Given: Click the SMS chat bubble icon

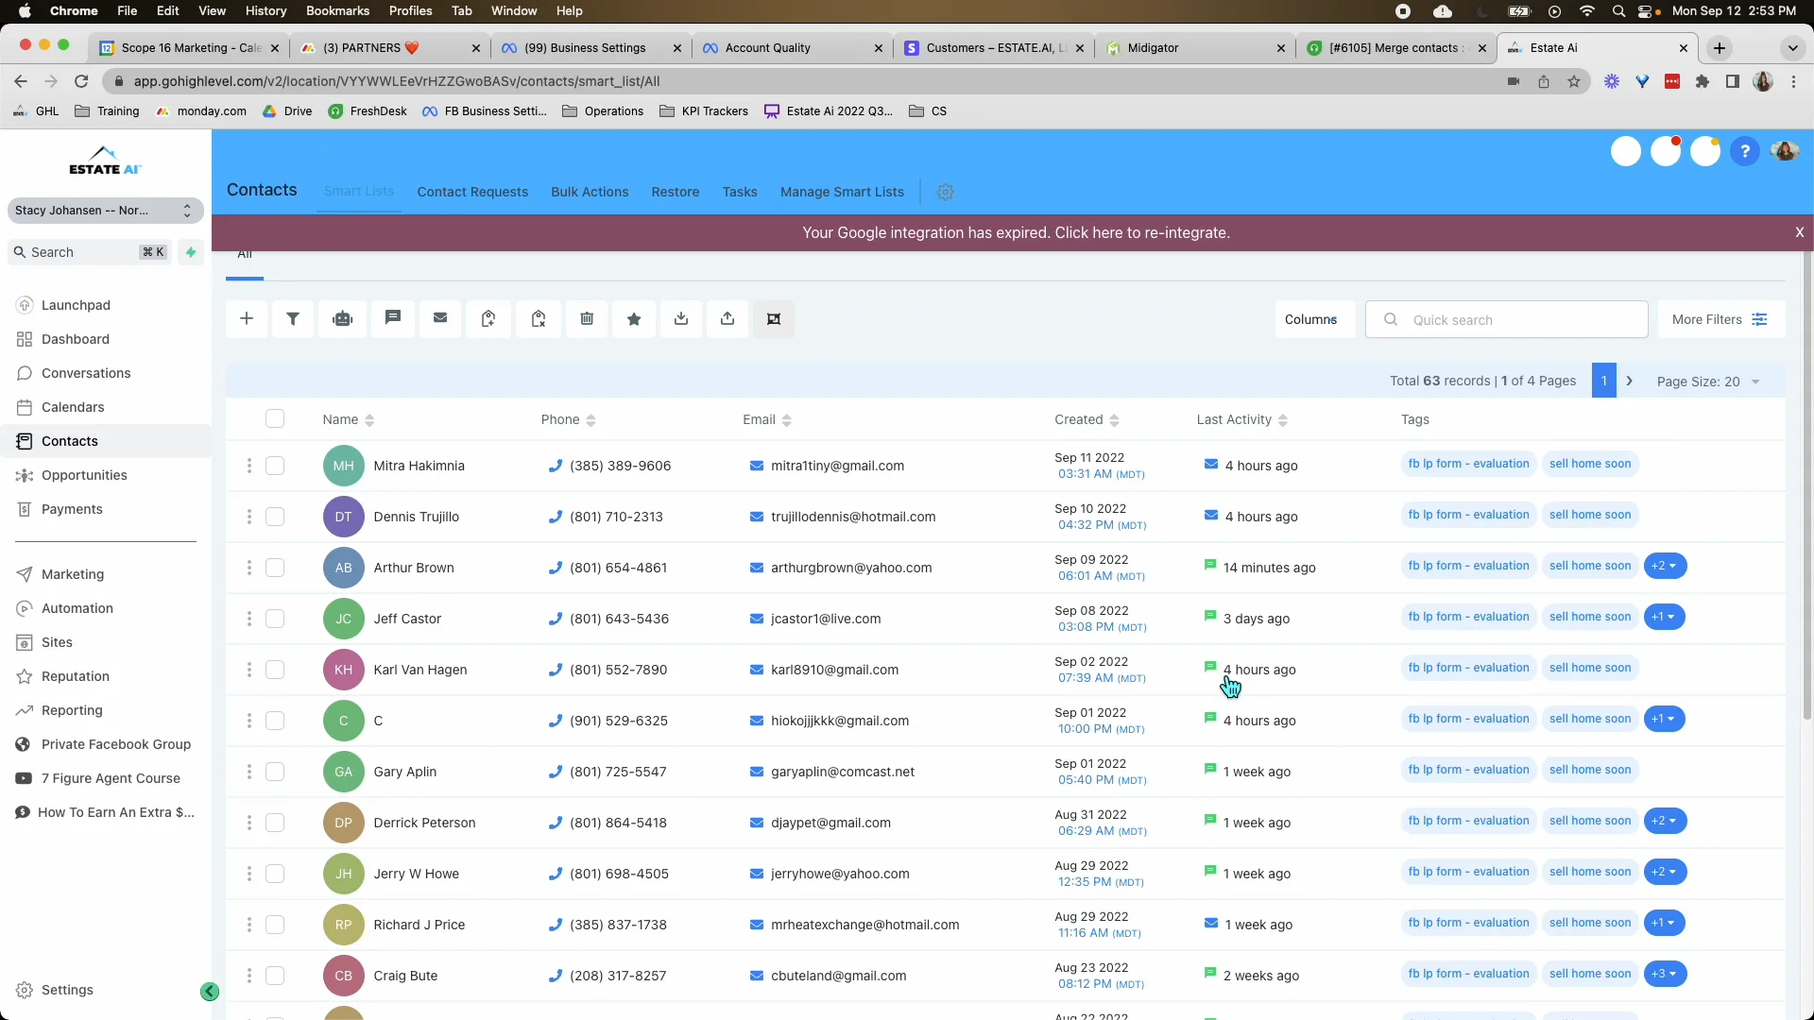Looking at the screenshot, I should [x=393, y=319].
